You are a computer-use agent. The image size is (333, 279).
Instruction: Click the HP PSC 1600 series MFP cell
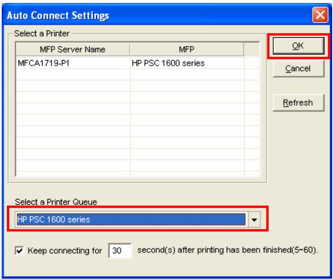point(187,63)
